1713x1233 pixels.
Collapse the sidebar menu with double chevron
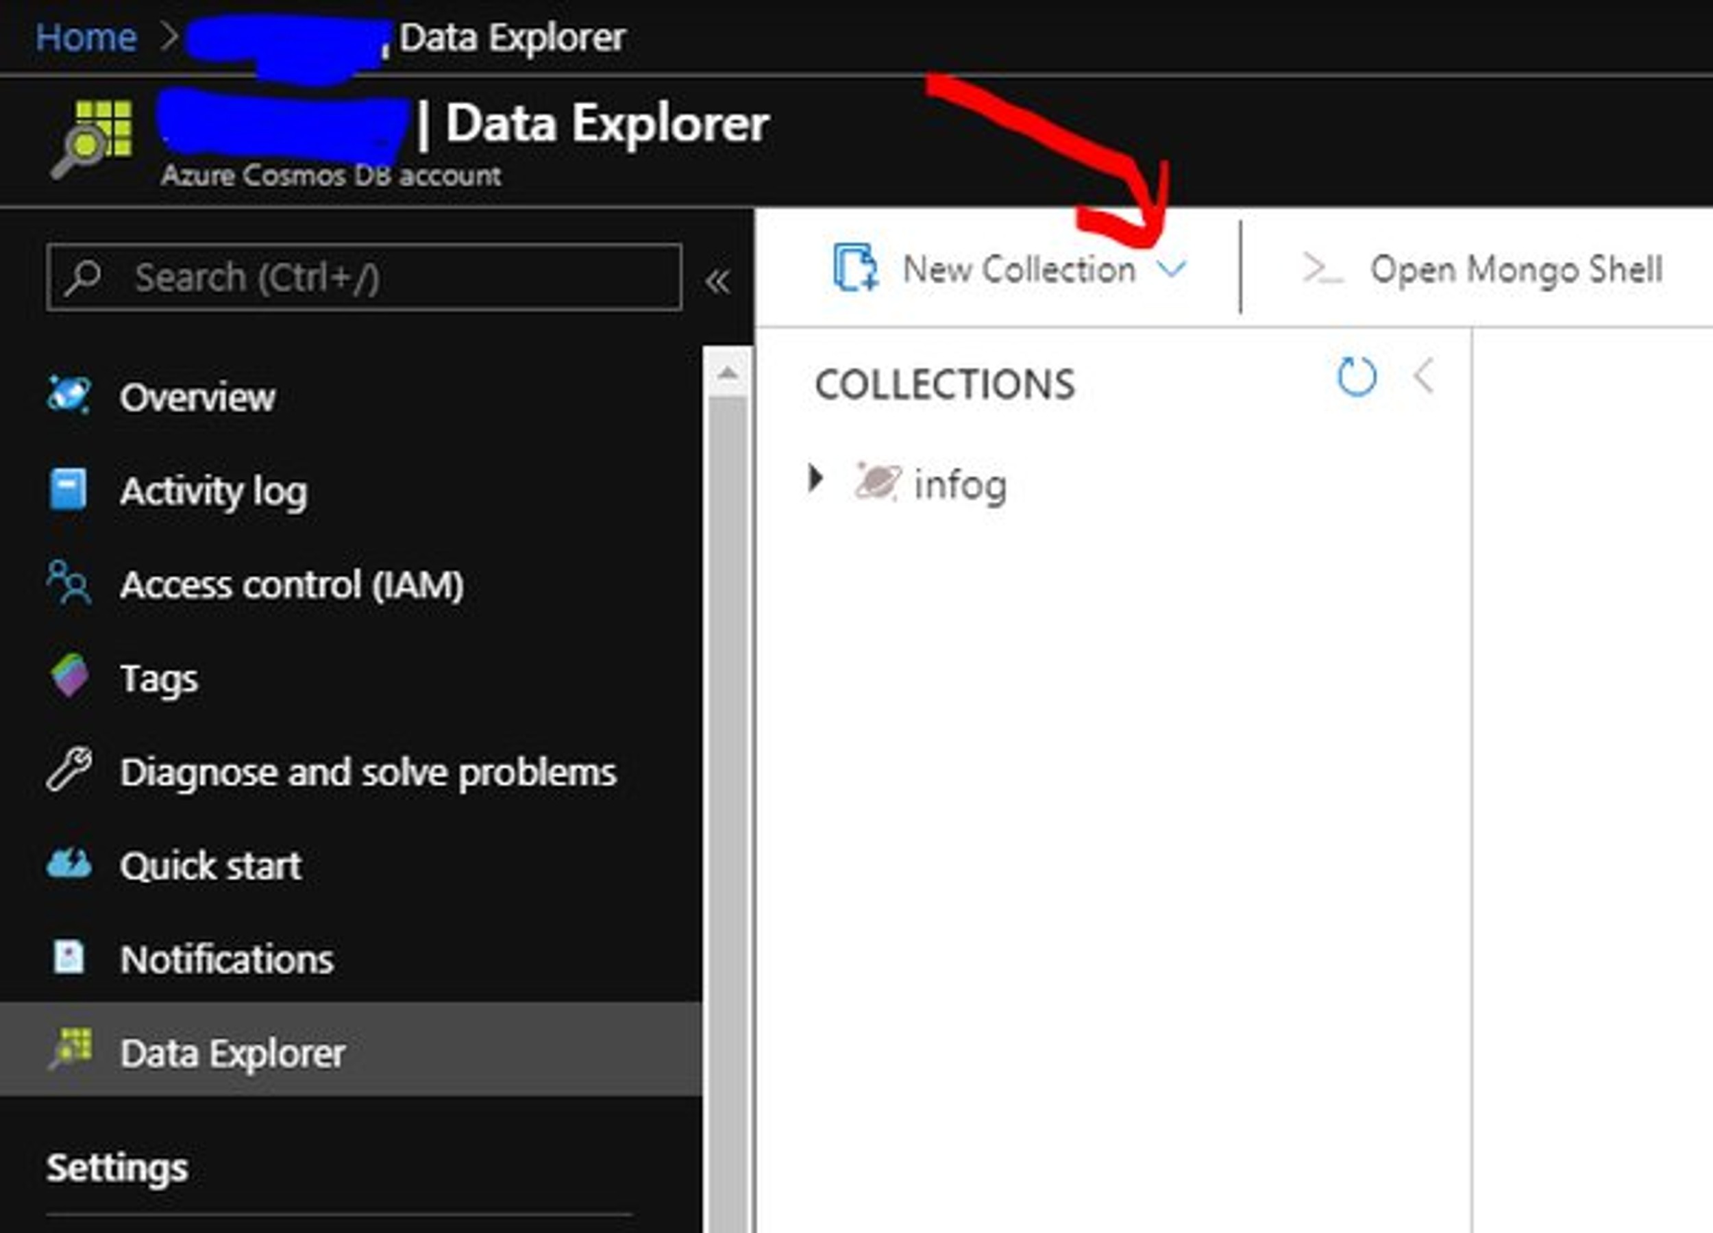[717, 282]
